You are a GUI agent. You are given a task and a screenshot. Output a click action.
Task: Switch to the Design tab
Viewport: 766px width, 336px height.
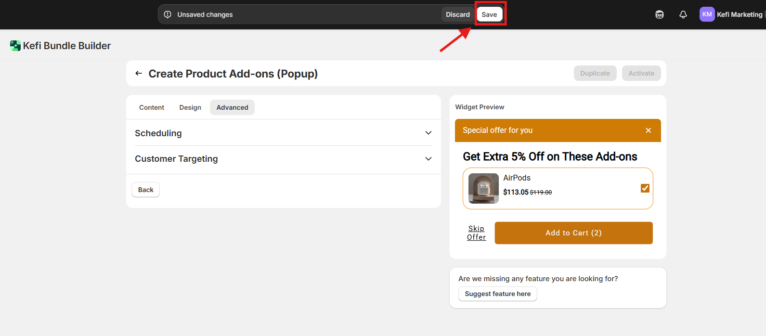coord(190,107)
